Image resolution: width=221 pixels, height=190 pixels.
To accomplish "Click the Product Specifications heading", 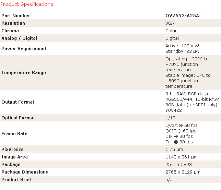I will click(27, 4).
